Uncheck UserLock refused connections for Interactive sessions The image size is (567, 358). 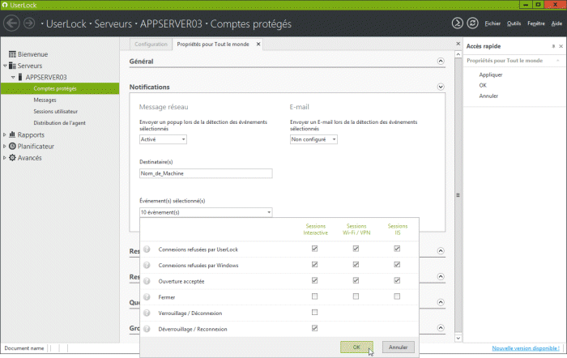point(314,249)
